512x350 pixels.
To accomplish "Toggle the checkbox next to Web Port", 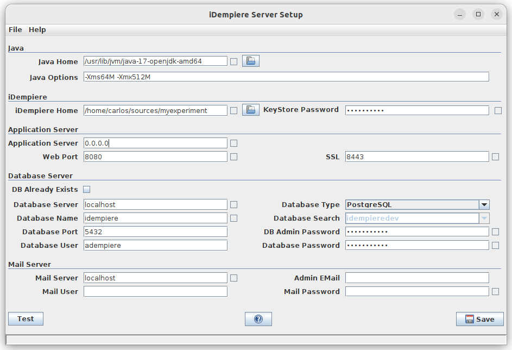I will (234, 157).
